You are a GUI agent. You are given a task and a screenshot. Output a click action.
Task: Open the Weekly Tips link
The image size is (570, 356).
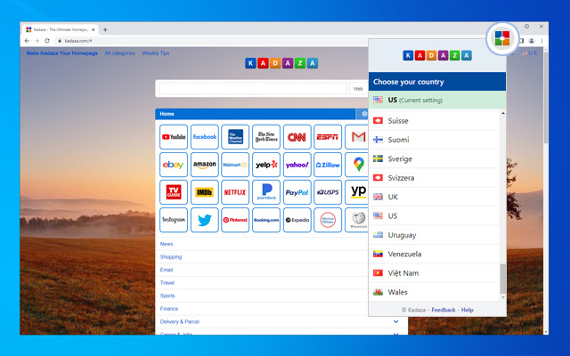click(x=156, y=53)
